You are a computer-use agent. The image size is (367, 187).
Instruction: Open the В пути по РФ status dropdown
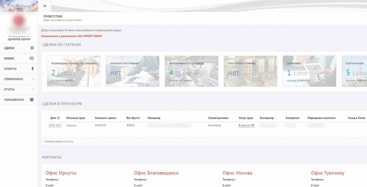[x=246, y=125]
